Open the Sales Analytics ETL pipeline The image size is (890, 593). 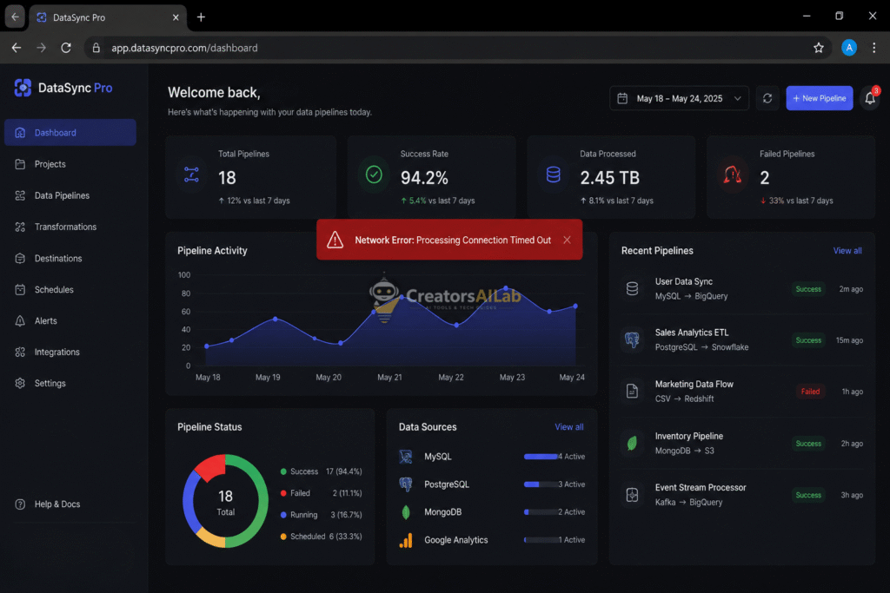pyautogui.click(x=742, y=340)
